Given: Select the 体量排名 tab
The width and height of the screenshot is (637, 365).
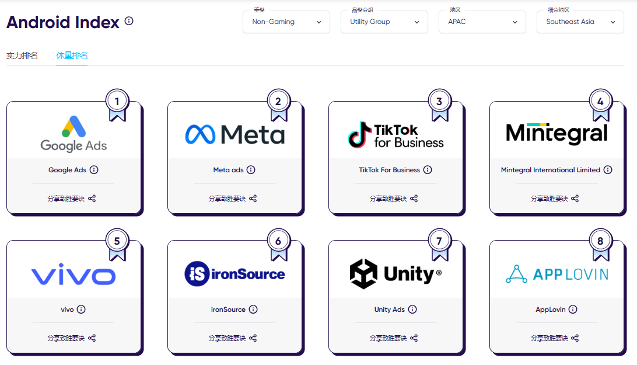Looking at the screenshot, I should pos(72,56).
